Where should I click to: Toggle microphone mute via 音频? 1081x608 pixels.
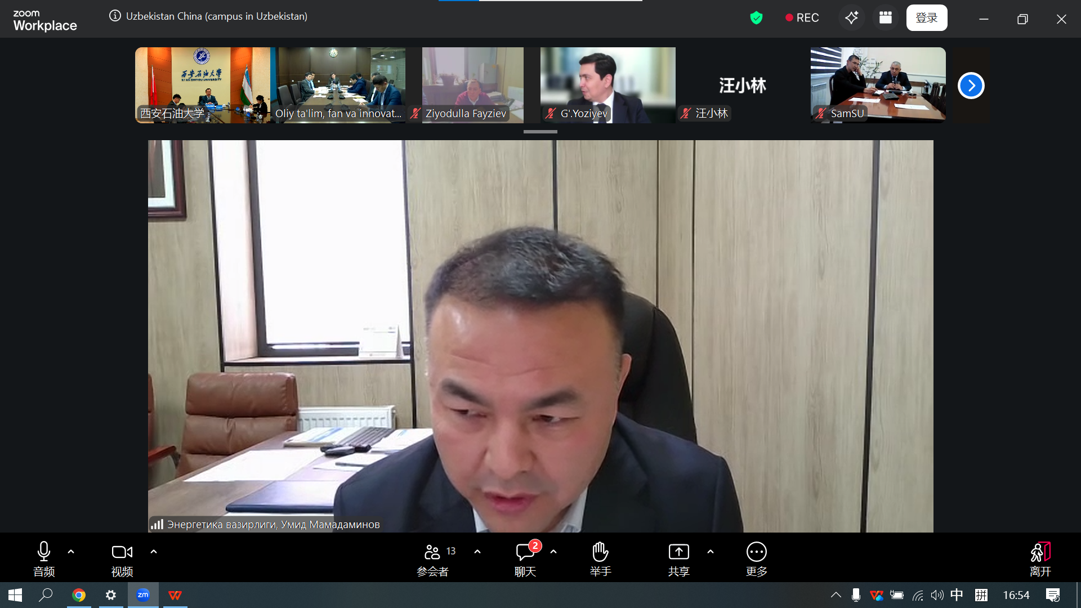(x=44, y=558)
